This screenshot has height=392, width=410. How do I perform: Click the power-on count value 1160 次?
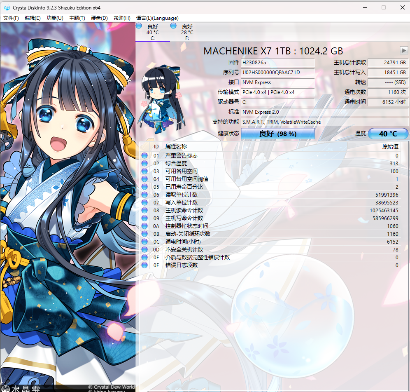(388, 92)
